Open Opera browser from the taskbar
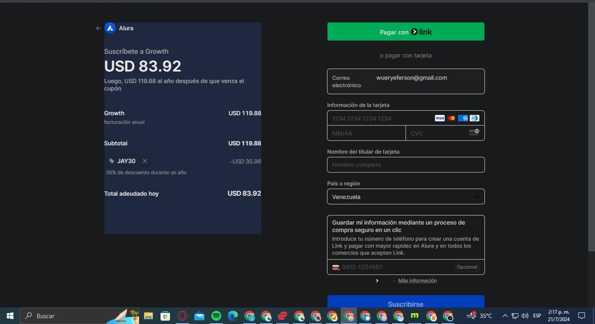595x324 pixels. click(182, 316)
